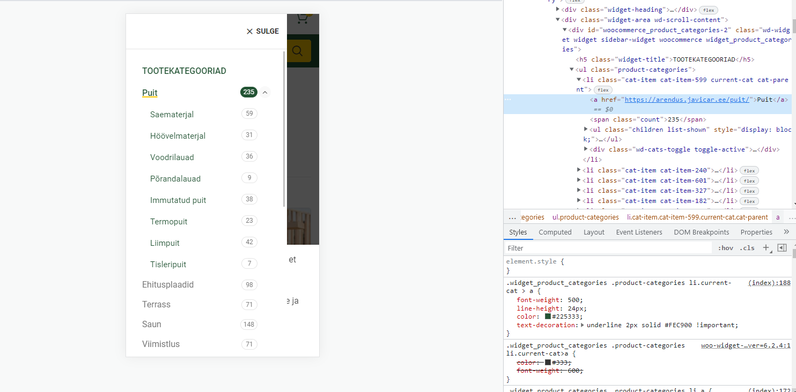Toggle the flex badge for cat-item-240
The image size is (796, 392).
pos(749,171)
